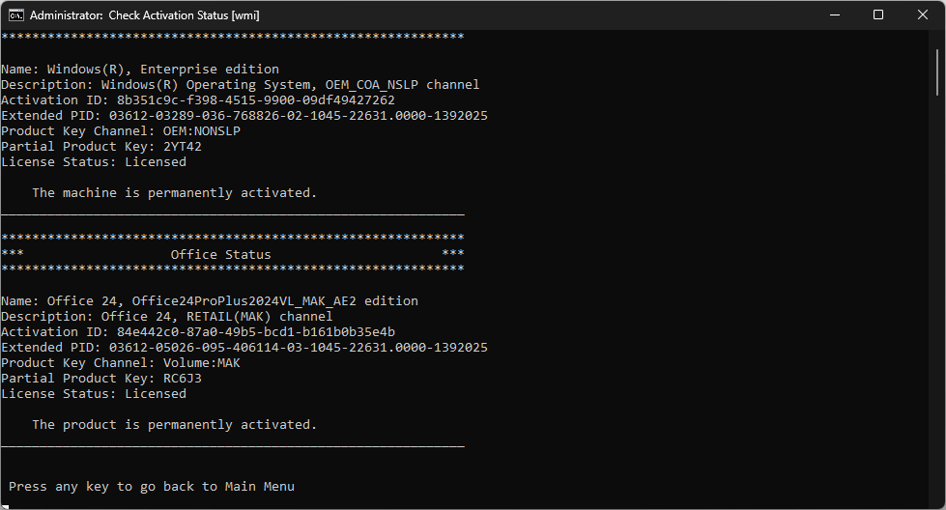Click the vertical scrollbar thumb
Screen dimensions: 946x510
(x=937, y=72)
